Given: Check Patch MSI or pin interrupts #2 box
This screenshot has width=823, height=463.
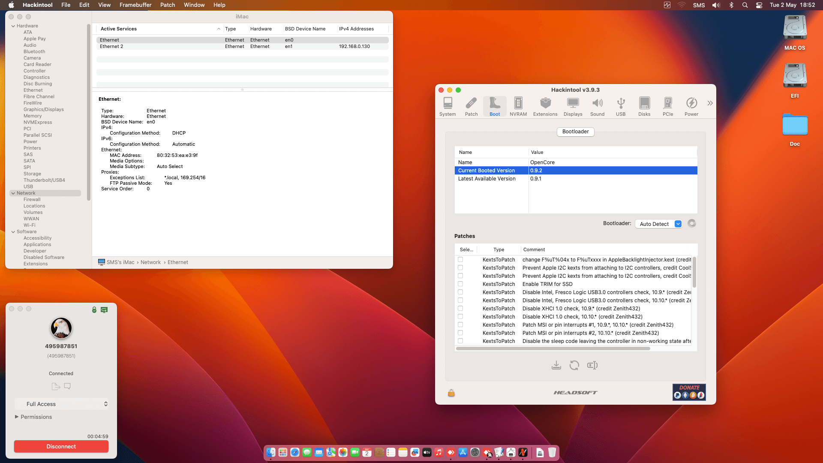Looking at the screenshot, I should coord(460,333).
